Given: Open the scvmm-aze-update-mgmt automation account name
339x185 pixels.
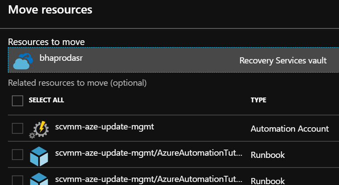Looking at the screenshot, I should pyautogui.click(x=104, y=127).
